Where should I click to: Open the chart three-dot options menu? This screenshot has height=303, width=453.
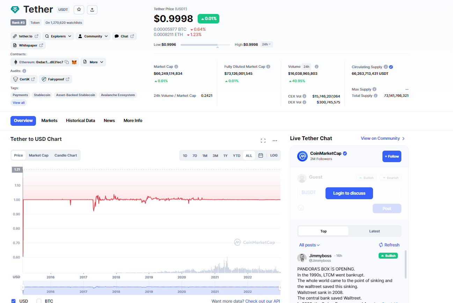click(x=275, y=140)
